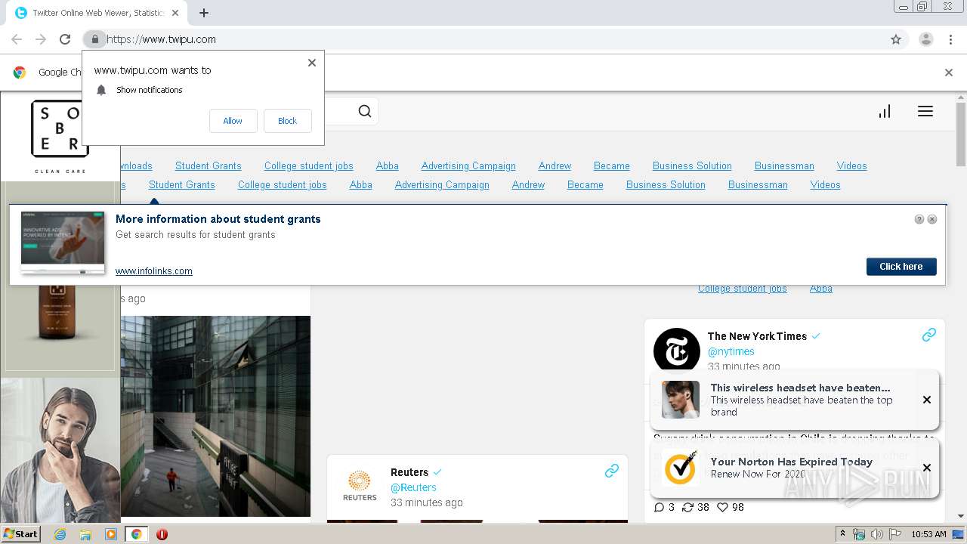Open Advertising Campaign link in first row
This screenshot has width=967, height=544.
point(468,166)
